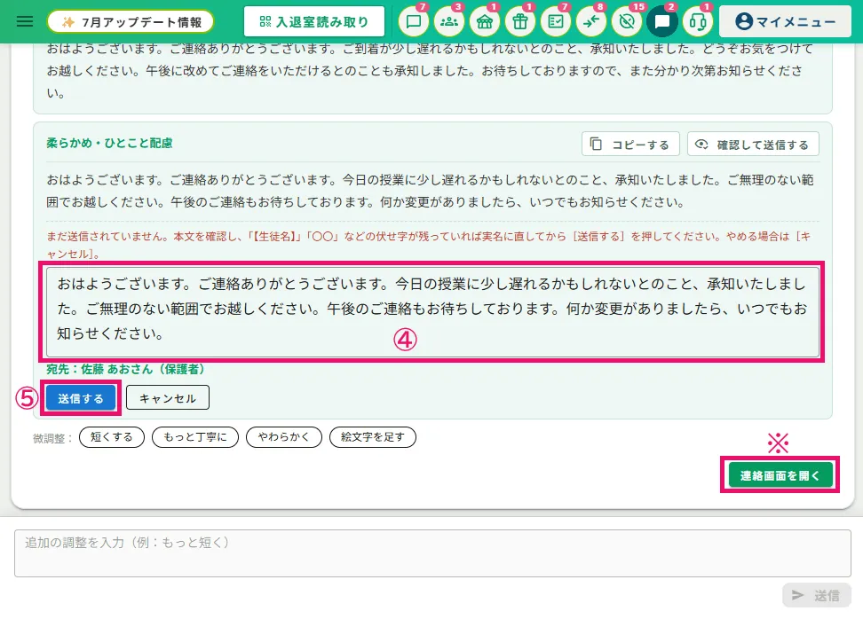
Task: Click the blue 送信する button
Action: click(81, 398)
